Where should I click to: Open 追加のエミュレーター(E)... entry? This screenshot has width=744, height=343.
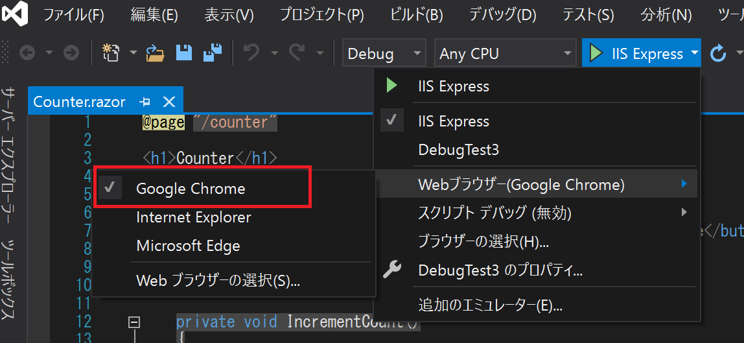537,305
